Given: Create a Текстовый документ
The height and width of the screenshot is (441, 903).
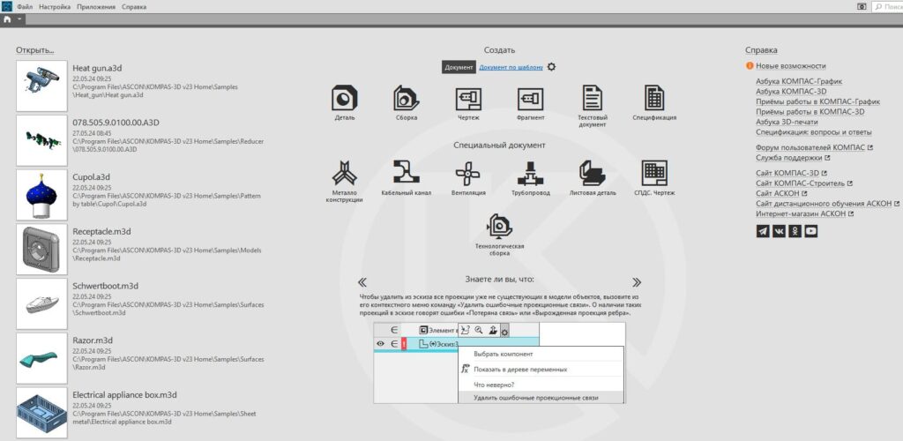Looking at the screenshot, I should coord(593,98).
